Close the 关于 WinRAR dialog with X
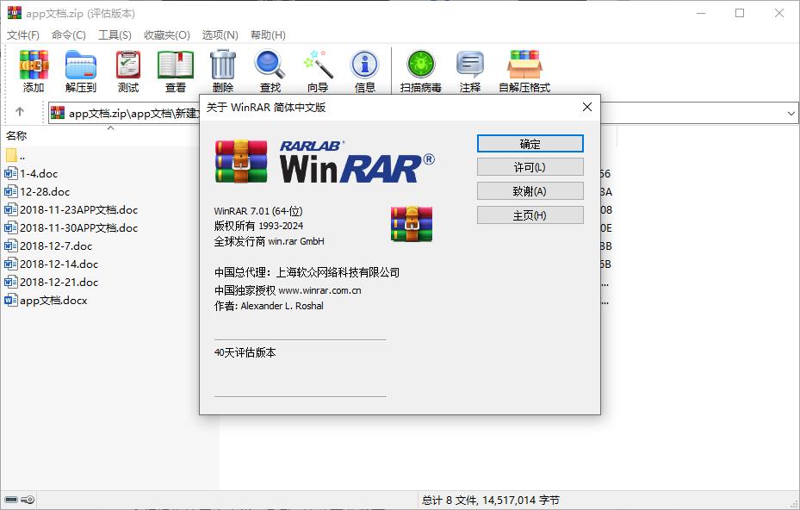The image size is (800, 510). (x=587, y=107)
